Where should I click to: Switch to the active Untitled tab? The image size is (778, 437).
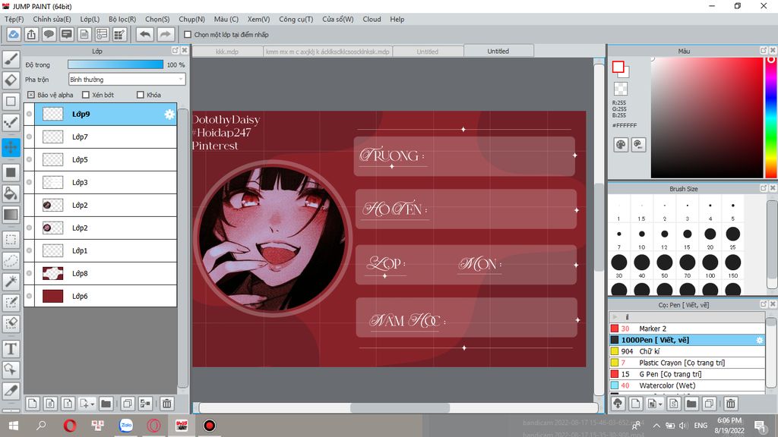(x=498, y=51)
